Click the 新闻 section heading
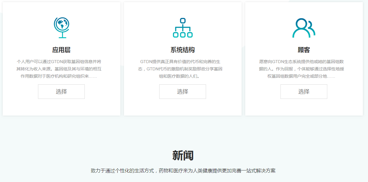 click(183, 156)
